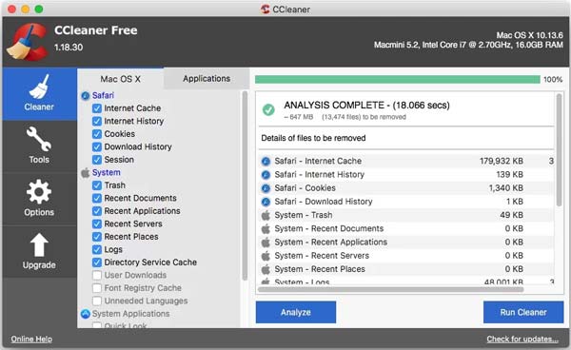
Task: Uncheck the Cookies checkbox
Action: [x=97, y=134]
